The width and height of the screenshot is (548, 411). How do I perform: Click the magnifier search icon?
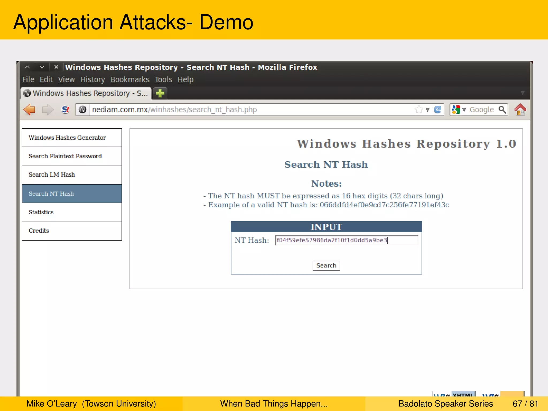[x=502, y=110]
